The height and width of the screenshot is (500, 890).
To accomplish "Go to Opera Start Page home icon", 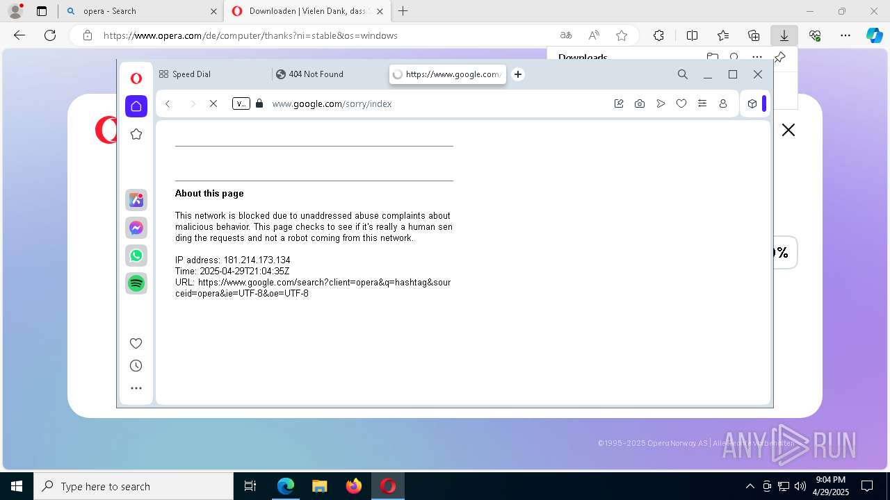I will coord(136,106).
